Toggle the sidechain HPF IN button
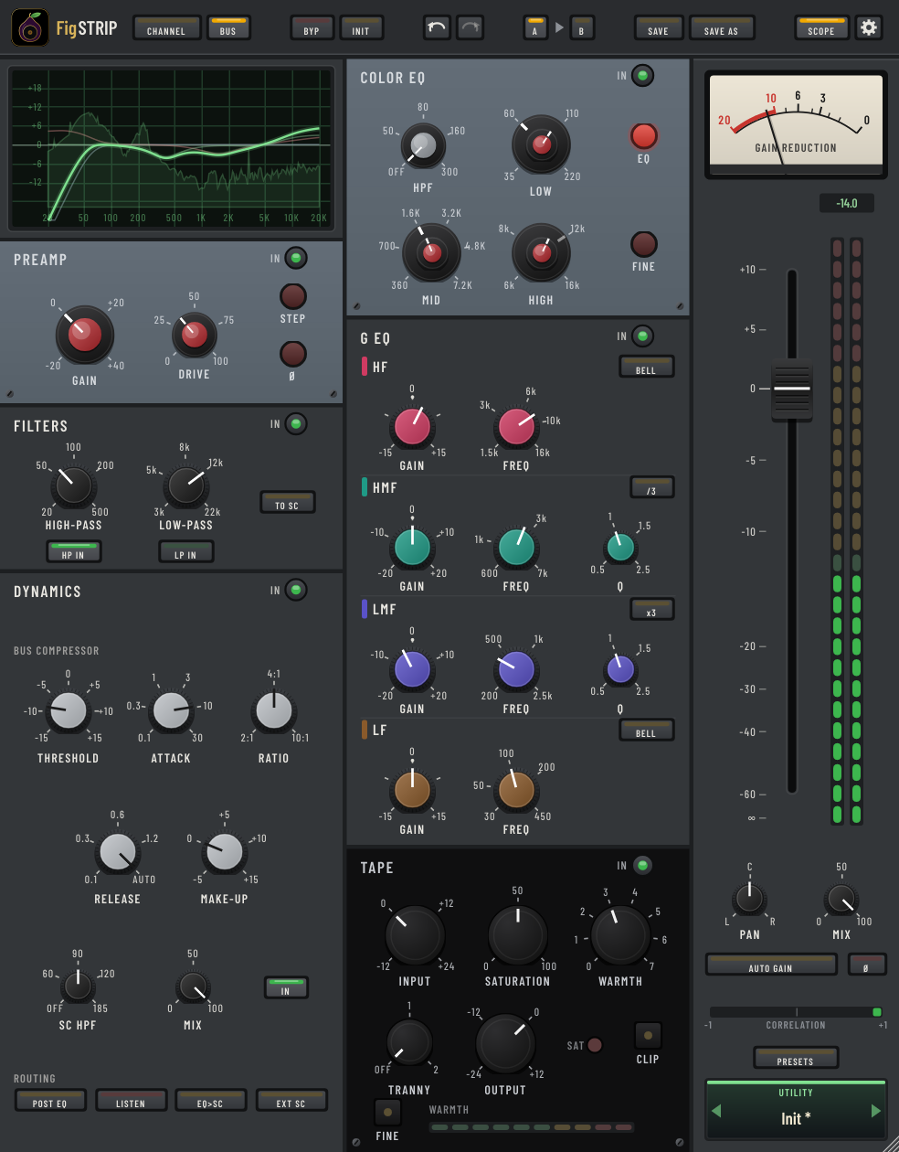The height and width of the screenshot is (1152, 899). (x=286, y=987)
